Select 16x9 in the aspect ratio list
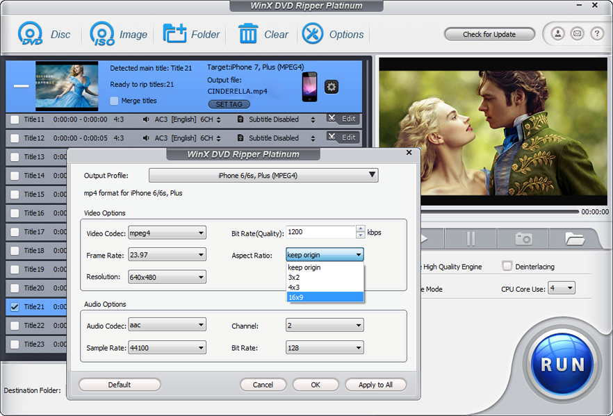 click(325, 297)
